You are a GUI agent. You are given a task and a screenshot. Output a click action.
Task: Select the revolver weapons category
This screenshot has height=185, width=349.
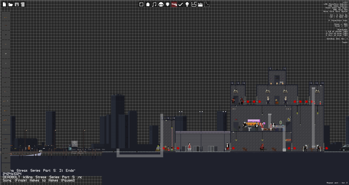tap(174, 4)
